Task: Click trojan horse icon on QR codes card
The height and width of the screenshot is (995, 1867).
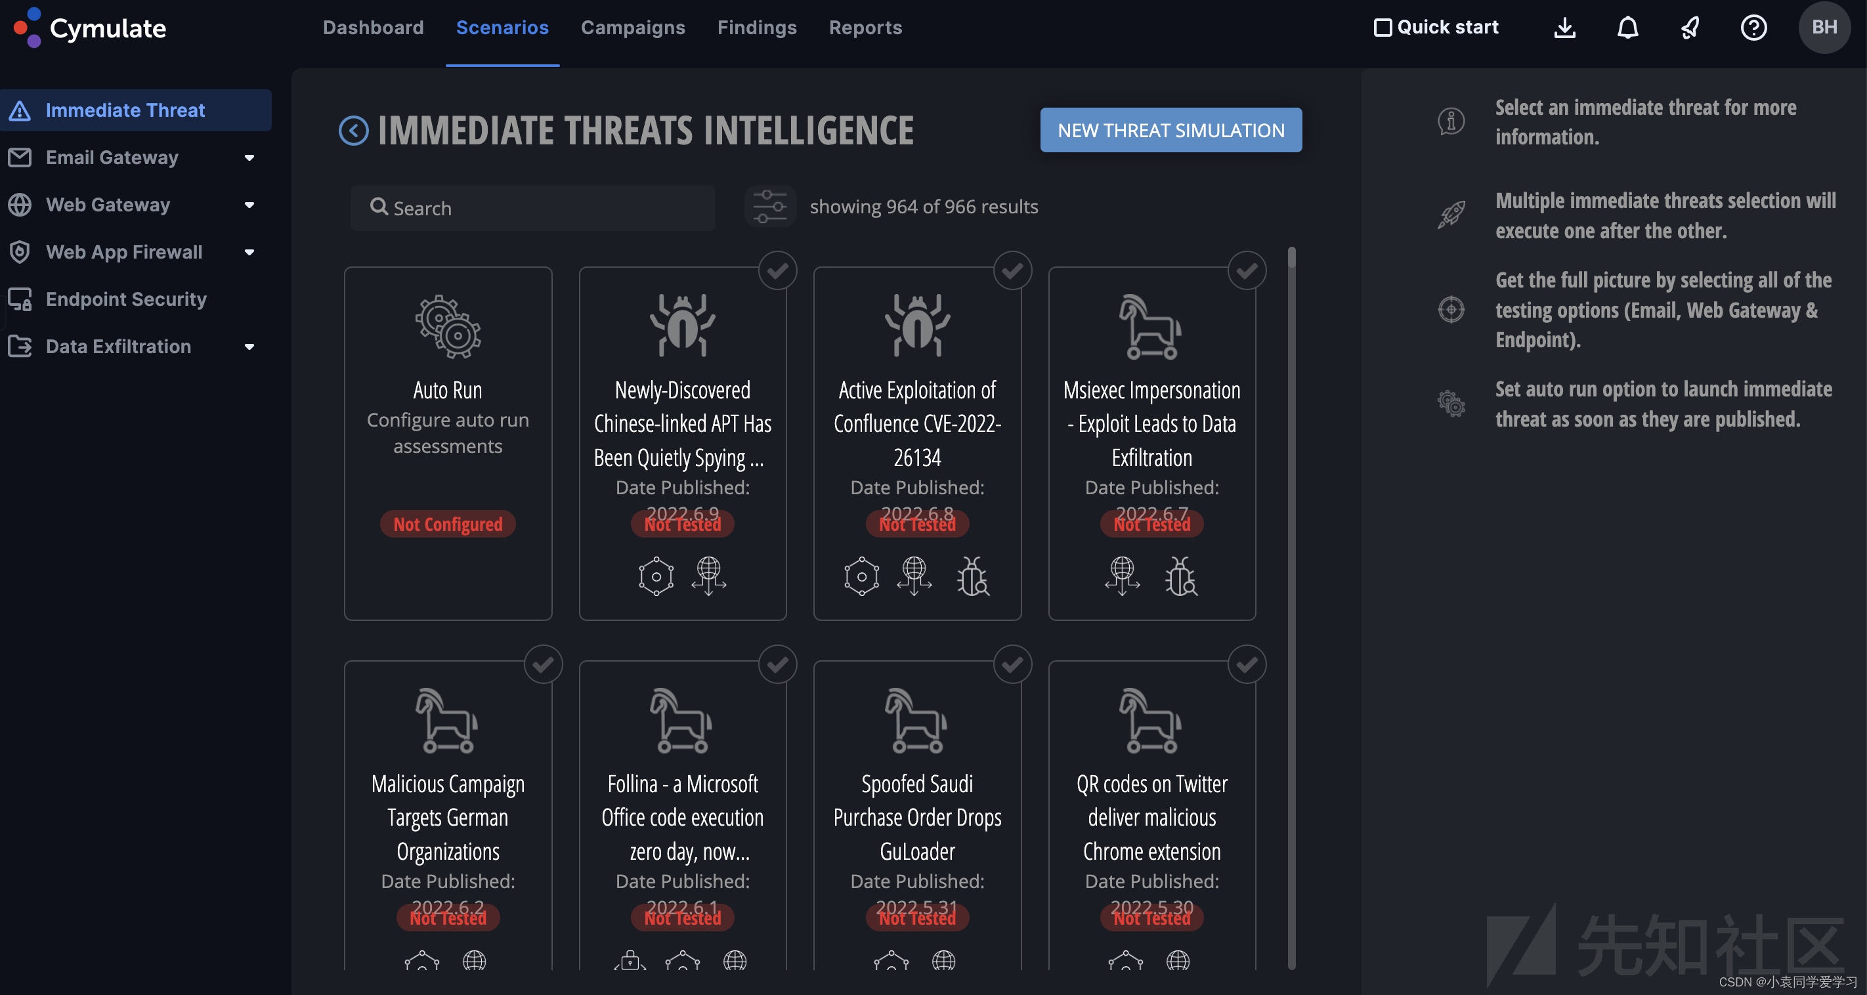Action: pos(1151,721)
